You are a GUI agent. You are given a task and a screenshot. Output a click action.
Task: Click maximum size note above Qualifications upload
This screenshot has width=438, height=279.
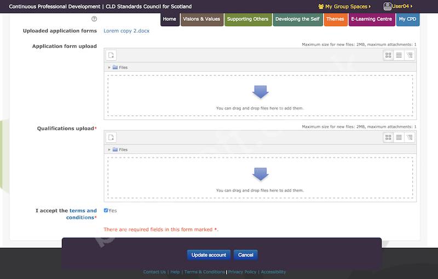(x=359, y=127)
